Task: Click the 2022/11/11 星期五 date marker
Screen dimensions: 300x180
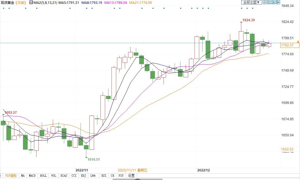Action: click(133, 170)
